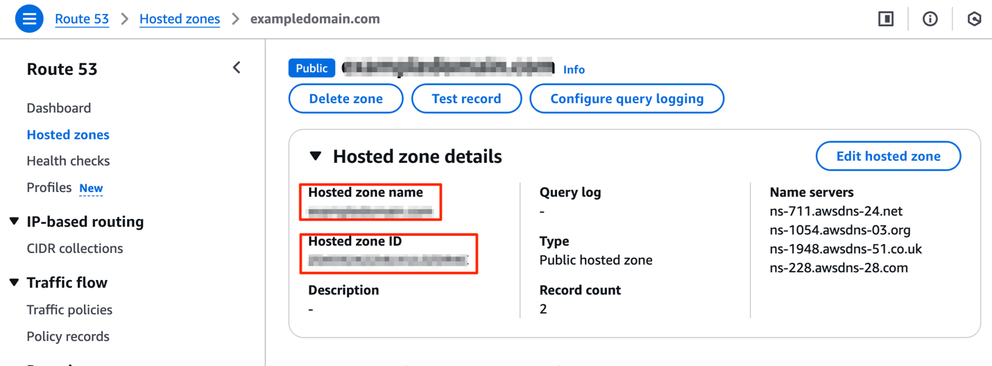
Task: Click the Edit hosted zone button
Action: pos(888,156)
